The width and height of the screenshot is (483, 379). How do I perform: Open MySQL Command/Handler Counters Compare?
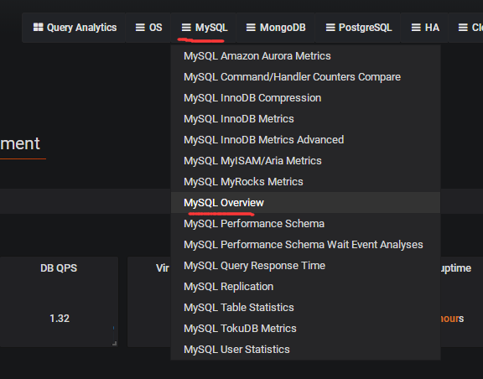[305, 77]
